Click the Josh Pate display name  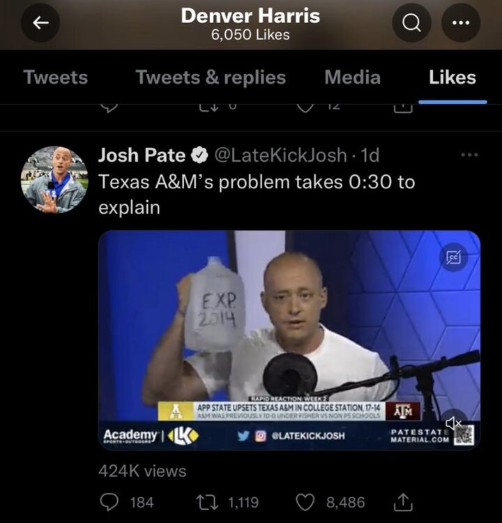[x=142, y=155]
